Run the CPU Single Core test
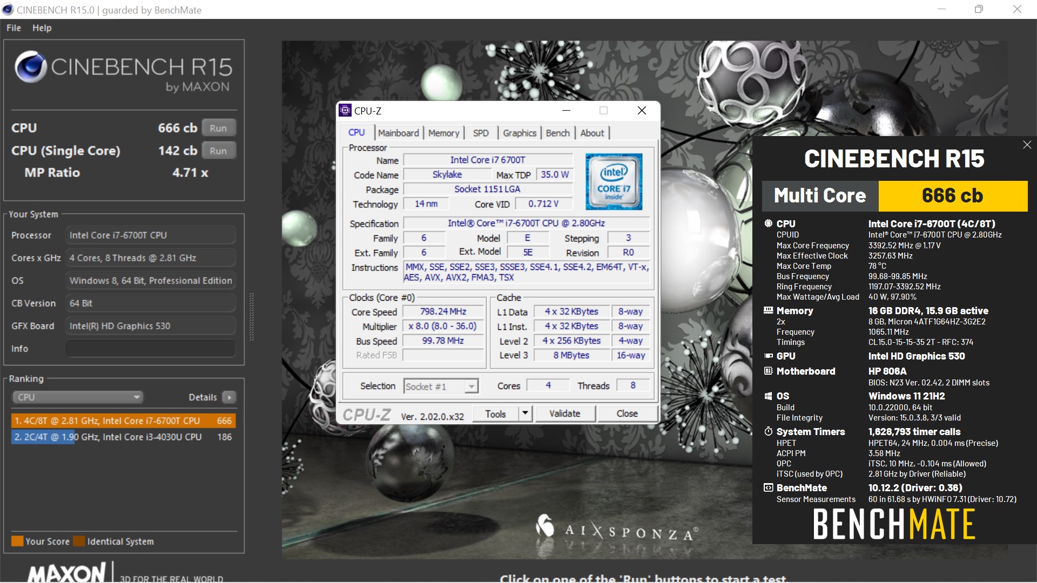1037x583 pixels. (218, 151)
